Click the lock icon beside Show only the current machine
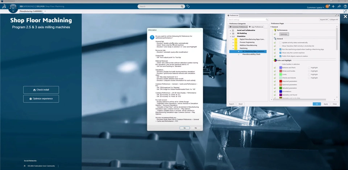Screen dimensions: 348x170 pos(275,53)
